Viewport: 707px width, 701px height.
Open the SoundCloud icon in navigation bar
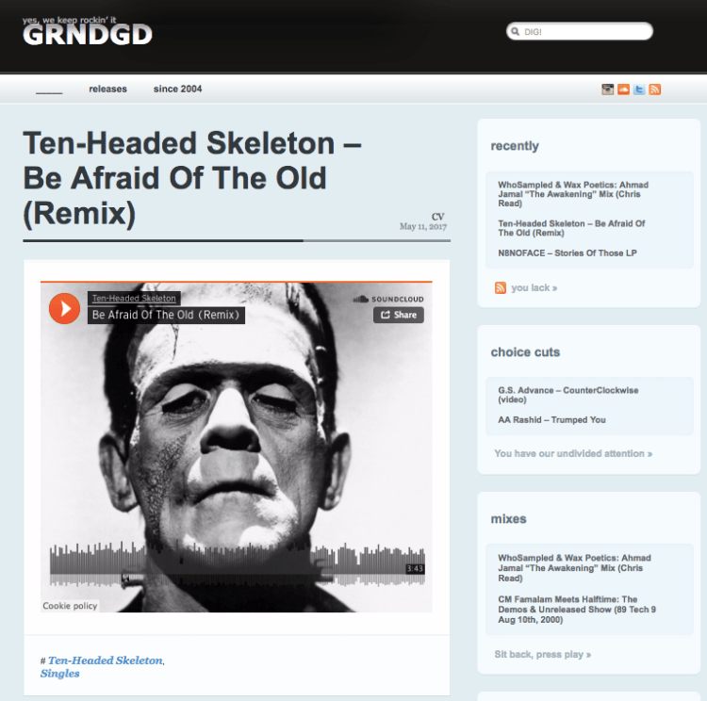click(x=623, y=90)
